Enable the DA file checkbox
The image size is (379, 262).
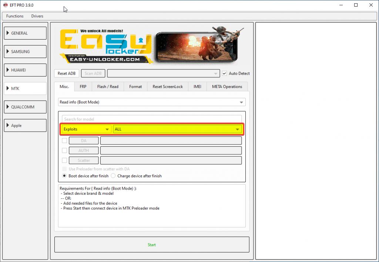[x=64, y=140]
